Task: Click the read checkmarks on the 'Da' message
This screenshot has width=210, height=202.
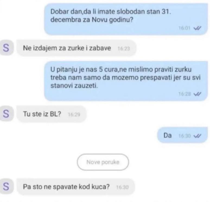Action: [197, 136]
